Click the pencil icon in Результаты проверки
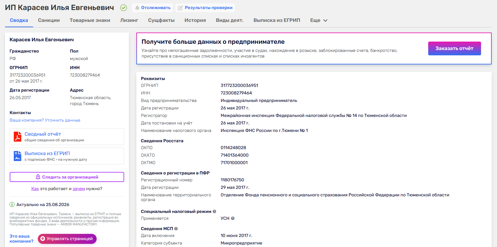This screenshot has width=497, height=247. pyautogui.click(x=180, y=8)
